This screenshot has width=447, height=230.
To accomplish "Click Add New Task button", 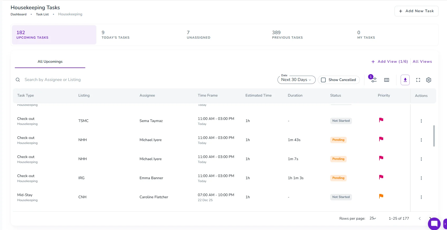I will pos(416,11).
